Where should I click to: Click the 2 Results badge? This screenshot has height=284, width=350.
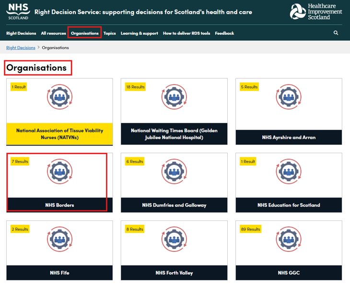[x=20, y=229]
